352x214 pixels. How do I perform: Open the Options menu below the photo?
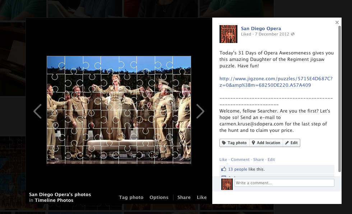click(x=159, y=198)
